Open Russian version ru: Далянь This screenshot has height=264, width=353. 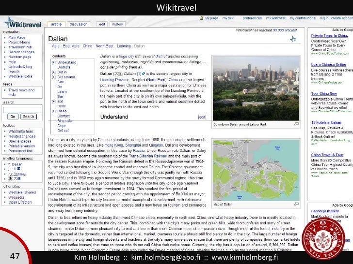pyautogui.click(x=17, y=174)
